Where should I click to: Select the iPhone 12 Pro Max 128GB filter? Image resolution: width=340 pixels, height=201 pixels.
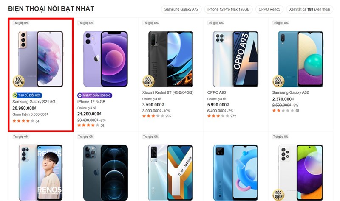tap(229, 9)
